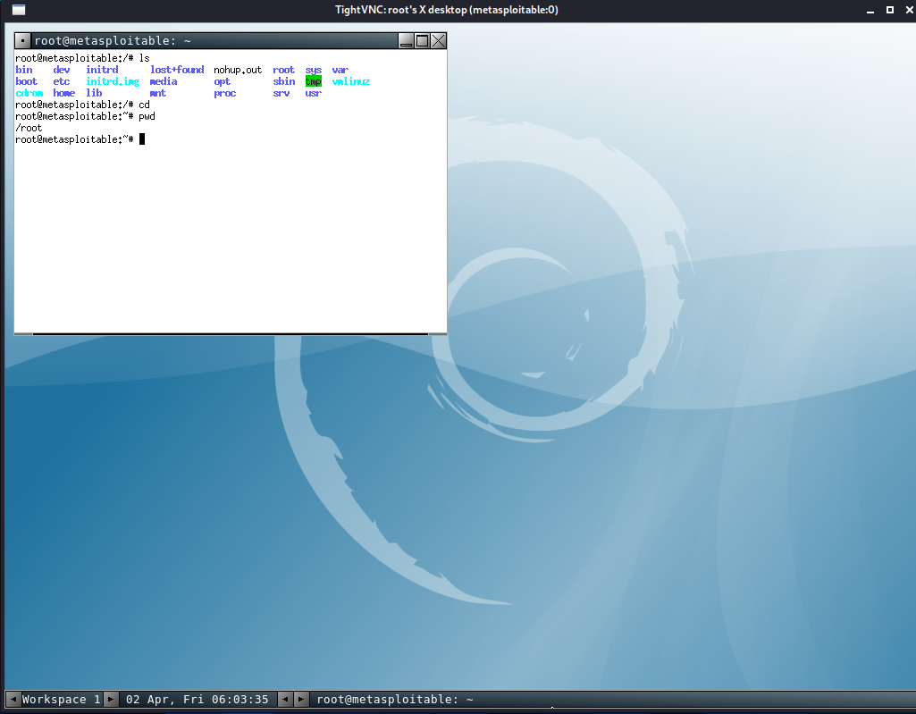Click the 'boot' directory name
Image resolution: width=916 pixels, height=714 pixels.
(x=26, y=81)
